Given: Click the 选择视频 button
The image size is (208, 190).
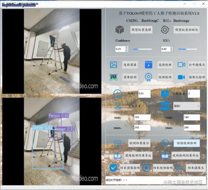Looking at the screenshot, I should (165, 65).
